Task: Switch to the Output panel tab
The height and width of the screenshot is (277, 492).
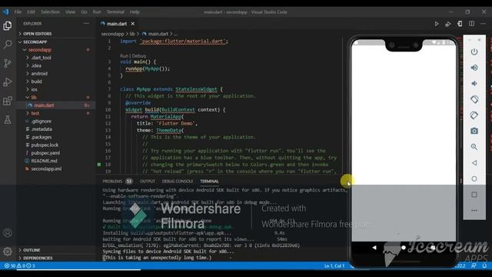Action: tap(148, 182)
